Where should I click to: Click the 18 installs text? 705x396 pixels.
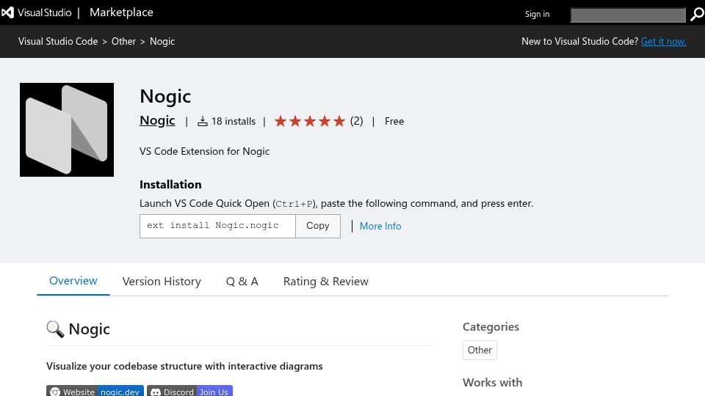pos(234,121)
